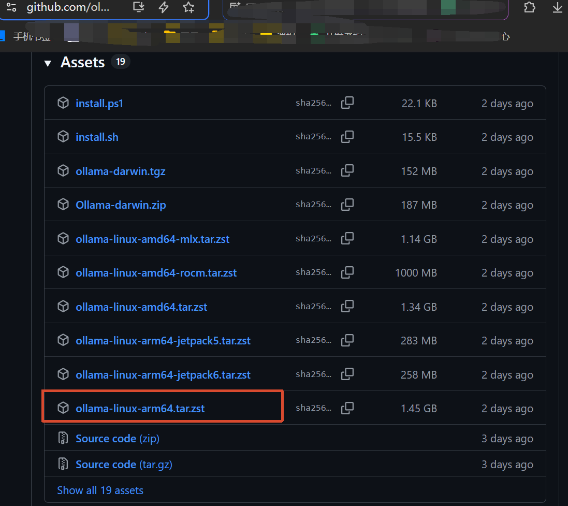This screenshot has height=506, width=568.
Task: Click sha256 text for ollama-darwin.tgz
Action: tap(313, 171)
